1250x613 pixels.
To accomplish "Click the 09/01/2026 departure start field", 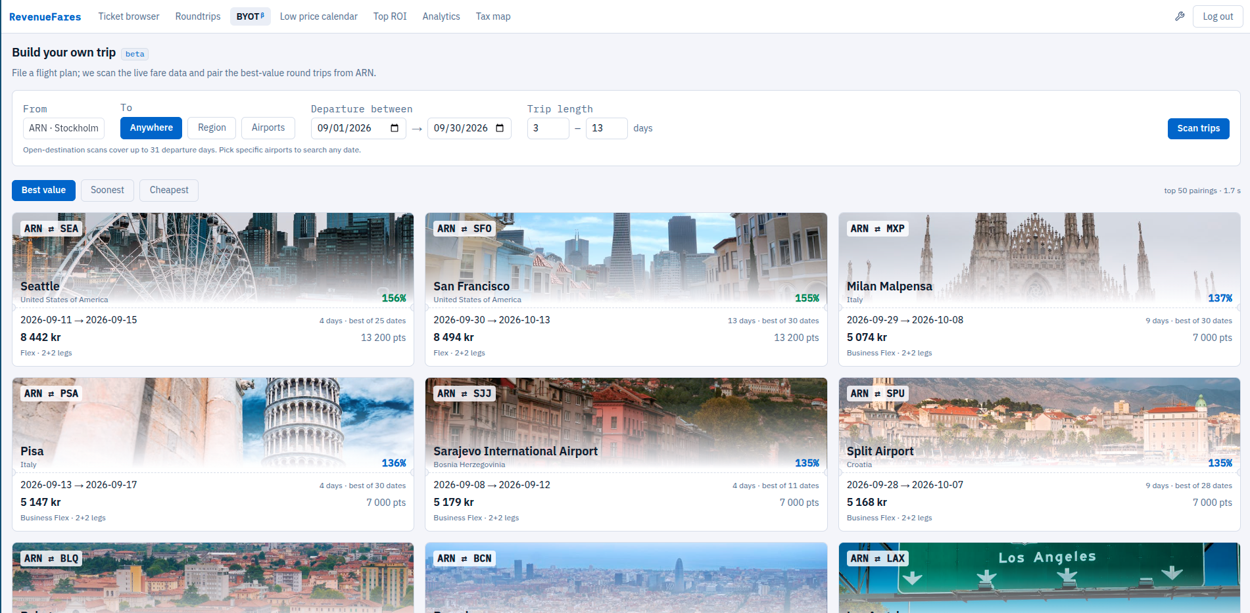I will click(x=358, y=128).
